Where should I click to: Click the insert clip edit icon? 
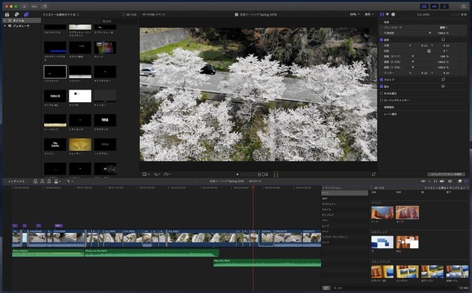pos(42,181)
